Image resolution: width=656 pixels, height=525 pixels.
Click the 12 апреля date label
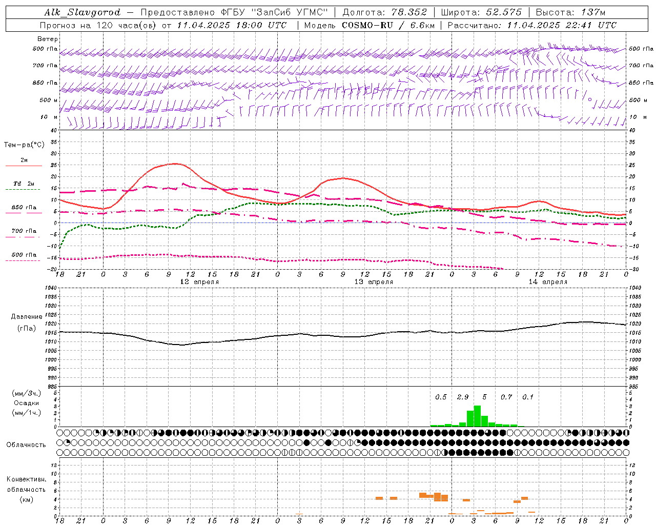pyautogui.click(x=199, y=282)
